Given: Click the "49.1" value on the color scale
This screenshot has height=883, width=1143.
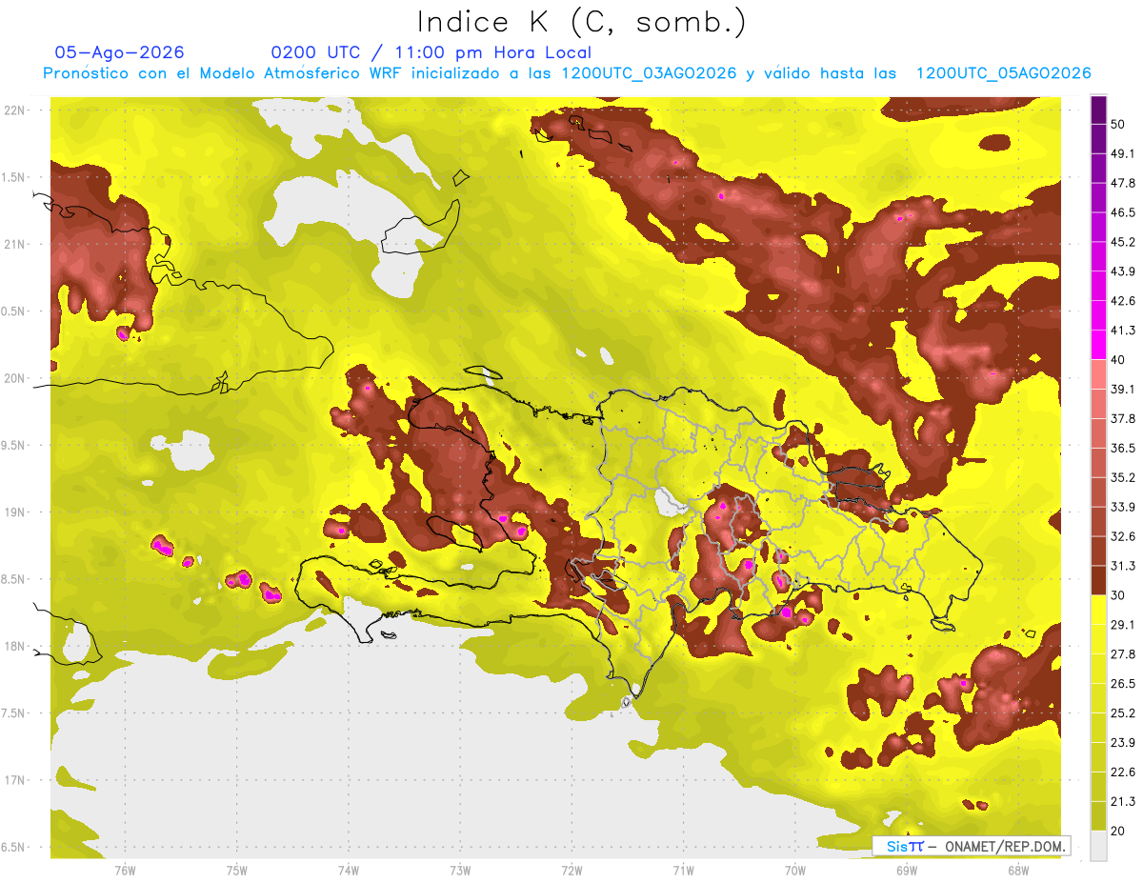Looking at the screenshot, I should pos(1122,153).
